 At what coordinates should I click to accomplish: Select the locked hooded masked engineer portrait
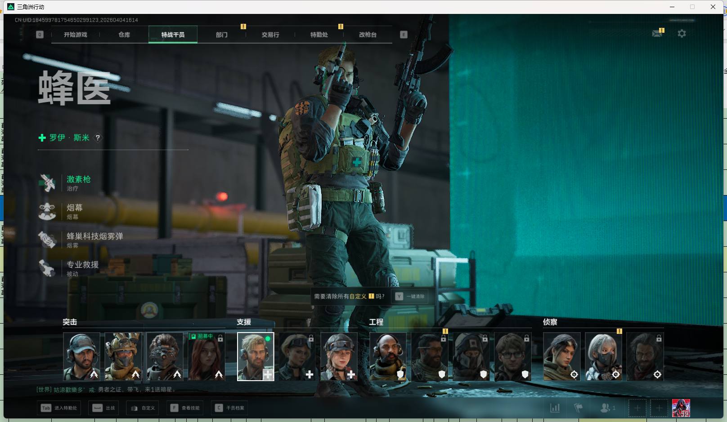[x=471, y=356]
